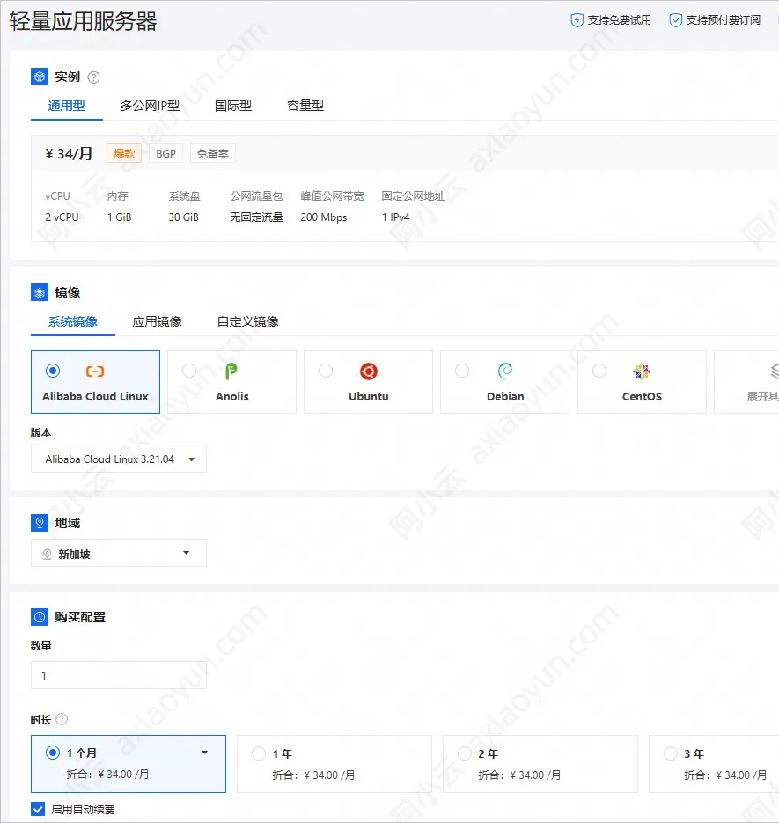Switch to the 应用镜像 tab
779x823 pixels.
click(x=157, y=321)
